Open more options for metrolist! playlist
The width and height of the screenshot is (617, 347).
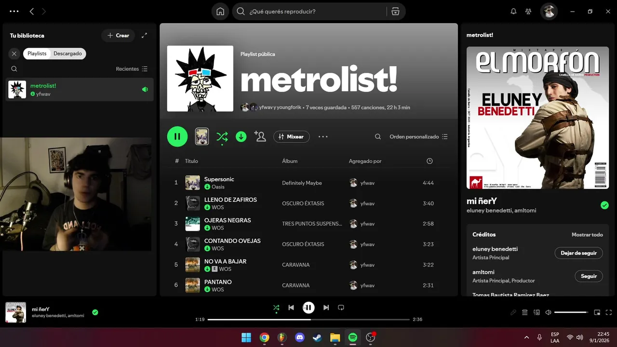click(323, 137)
